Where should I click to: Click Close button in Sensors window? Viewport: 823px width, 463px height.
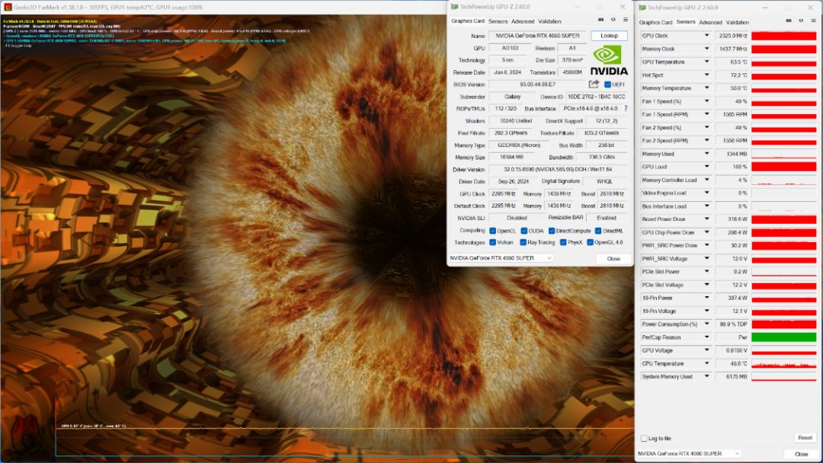(x=801, y=454)
